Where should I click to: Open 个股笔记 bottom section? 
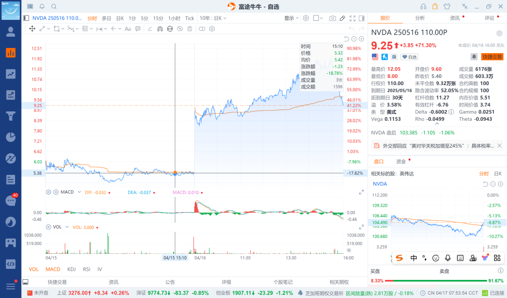(x=283, y=282)
